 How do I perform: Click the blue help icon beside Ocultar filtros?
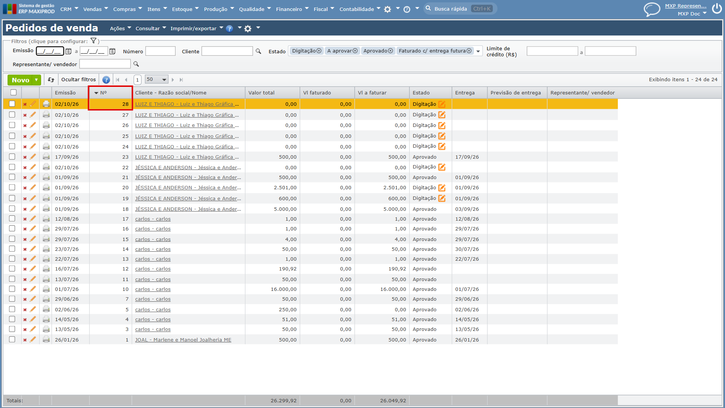coord(106,80)
